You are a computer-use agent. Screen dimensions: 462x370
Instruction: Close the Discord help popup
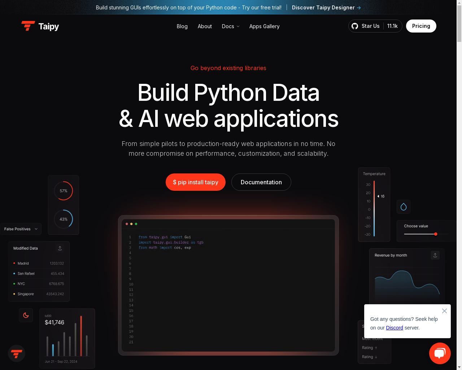pos(444,311)
